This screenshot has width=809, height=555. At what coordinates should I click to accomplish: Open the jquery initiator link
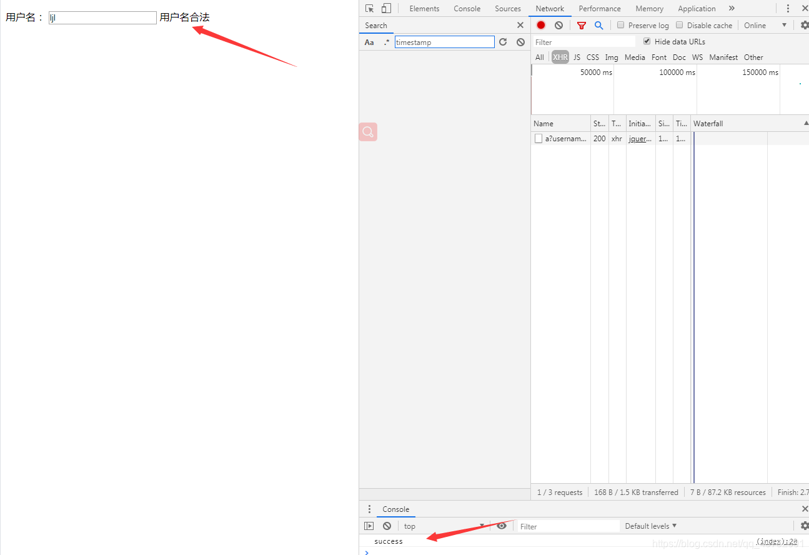coord(640,139)
